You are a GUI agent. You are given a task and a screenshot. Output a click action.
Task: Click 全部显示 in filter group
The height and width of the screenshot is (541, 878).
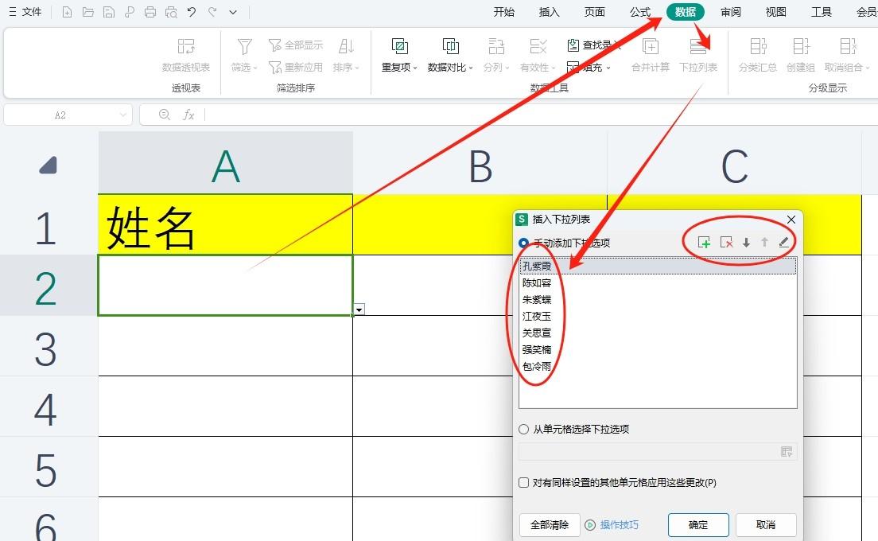pos(296,45)
